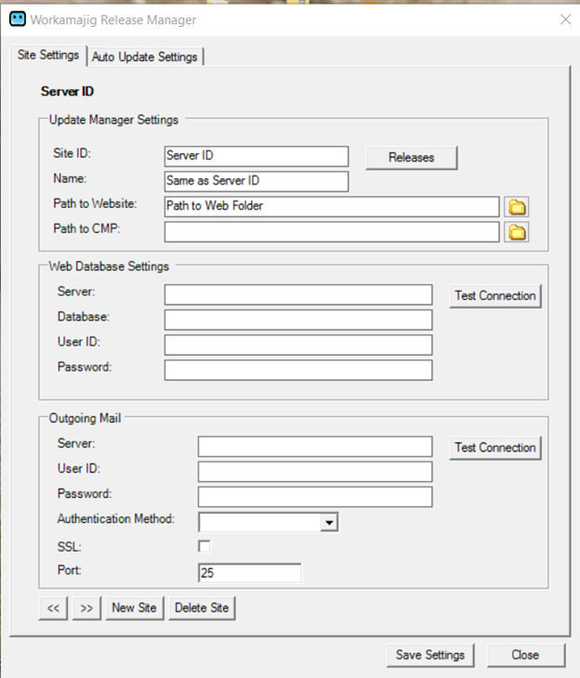Open the Authentication Method dropdown
Image resolution: width=580 pixels, height=678 pixels.
click(x=329, y=523)
